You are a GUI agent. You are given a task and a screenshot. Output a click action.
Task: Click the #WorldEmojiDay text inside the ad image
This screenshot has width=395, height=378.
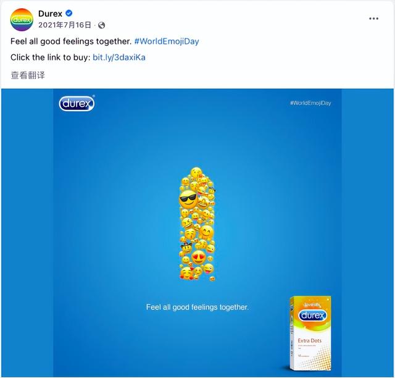tap(310, 103)
